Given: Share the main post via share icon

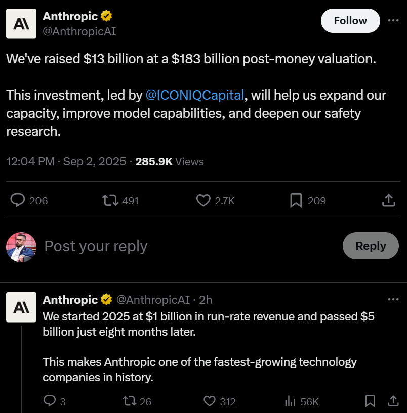Looking at the screenshot, I should [388, 201].
